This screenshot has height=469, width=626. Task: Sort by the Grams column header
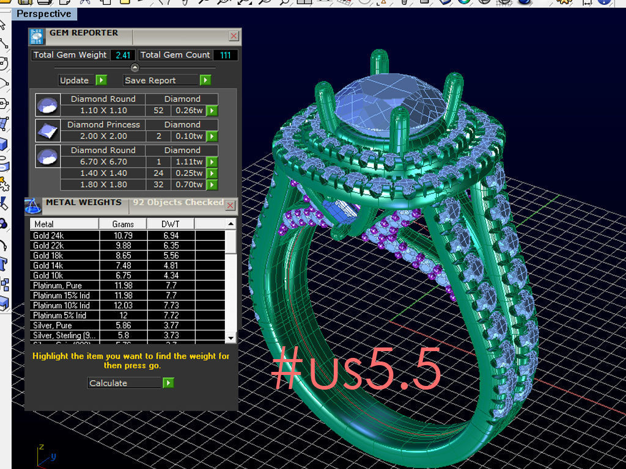[123, 224]
